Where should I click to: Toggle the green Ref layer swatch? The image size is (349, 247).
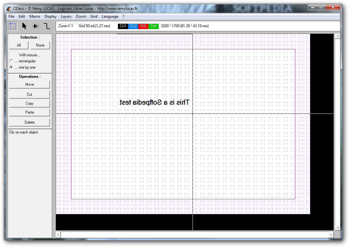tap(153, 26)
